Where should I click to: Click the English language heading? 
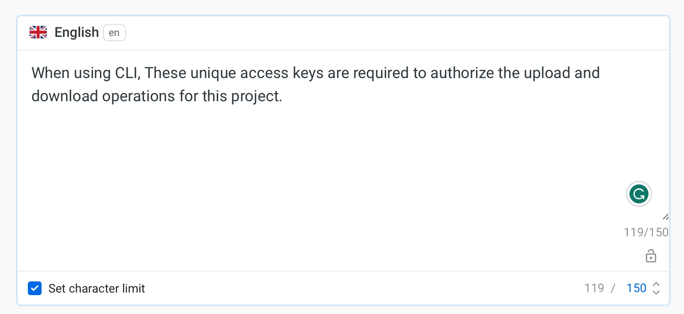coord(77,32)
